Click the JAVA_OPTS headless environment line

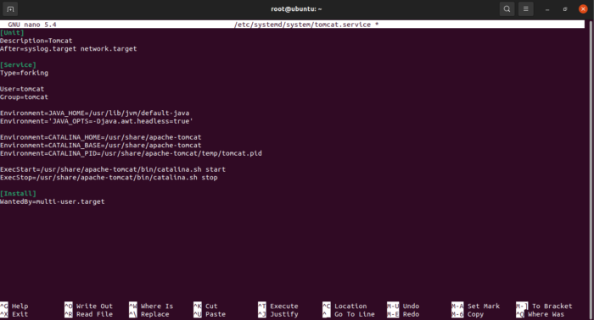97,121
